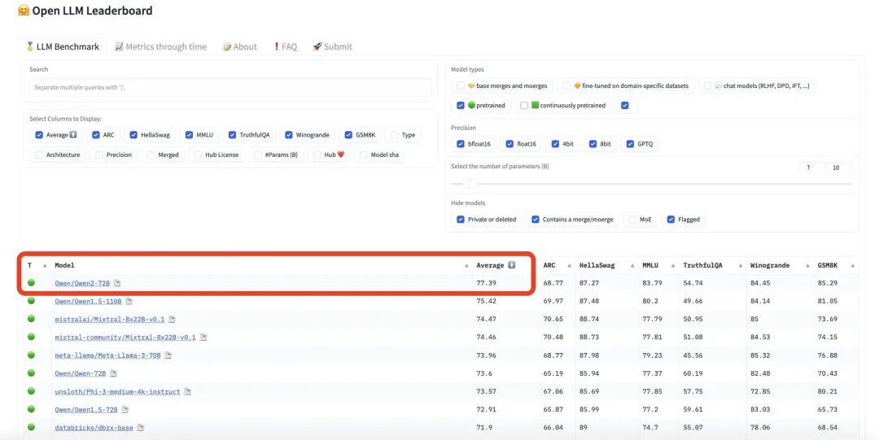Click copy icon beside unsloth/Phi-3-medium-4k-instruct
This screenshot has width=879, height=440.
coord(188,392)
